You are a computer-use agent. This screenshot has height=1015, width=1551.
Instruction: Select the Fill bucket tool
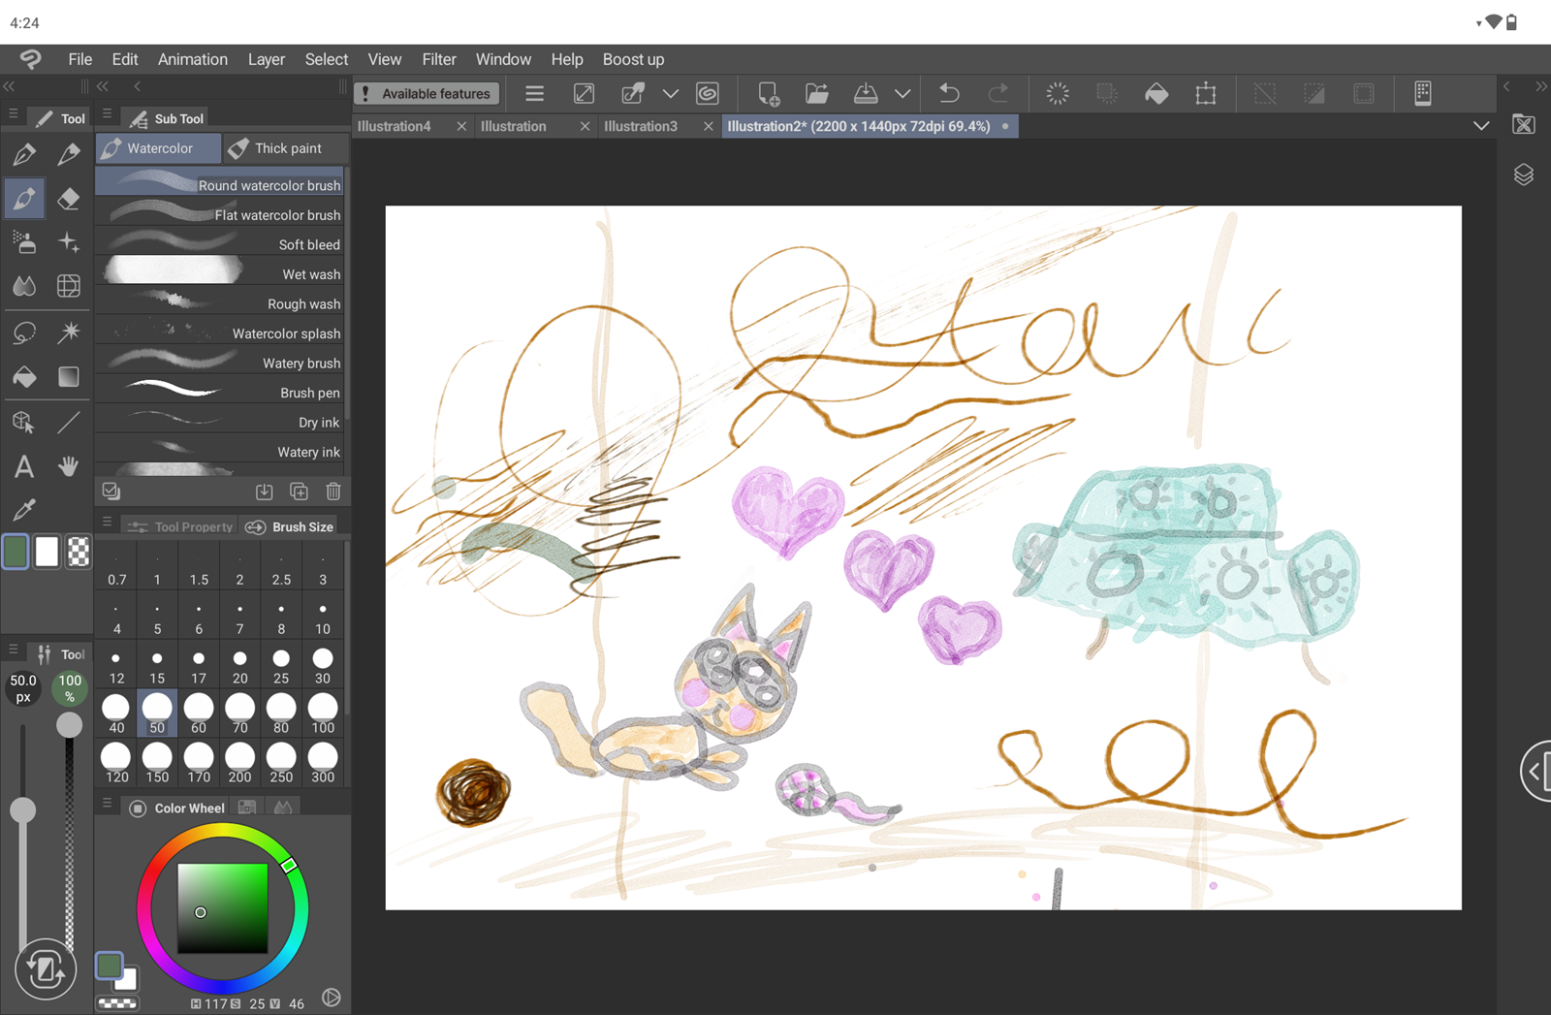[x=24, y=377]
